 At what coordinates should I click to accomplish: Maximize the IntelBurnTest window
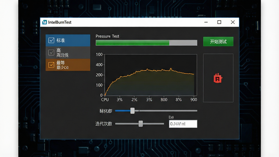219,22
